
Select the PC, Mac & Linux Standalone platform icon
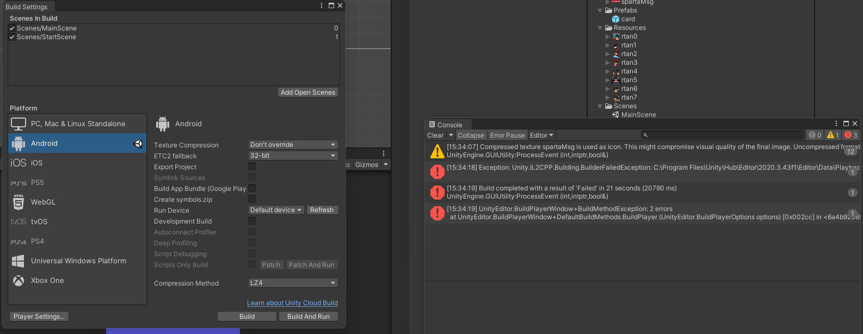click(19, 124)
